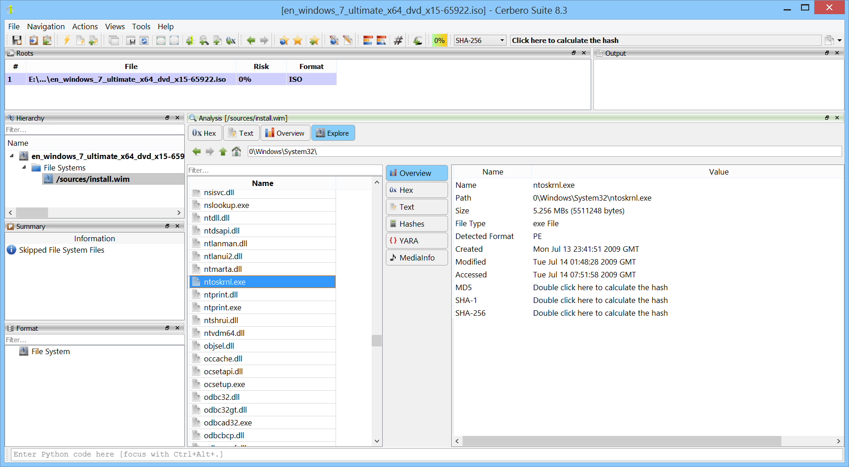Image resolution: width=849 pixels, height=467 pixels.
Task: Click the MD5 calculate hash value
Action: (x=600, y=287)
